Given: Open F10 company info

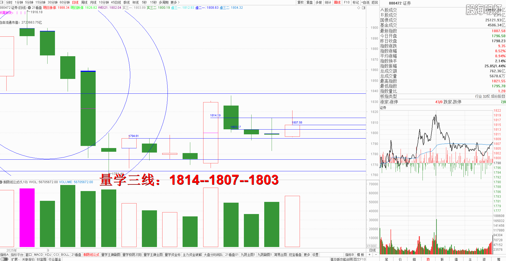Looking at the screenshot, I should coord(347,2).
